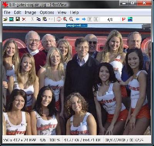Open the View menu
Viewport: 154px width, 146px height.
pyautogui.click(x=62, y=12)
